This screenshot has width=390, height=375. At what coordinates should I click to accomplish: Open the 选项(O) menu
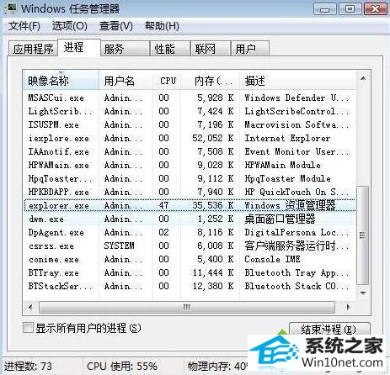tap(70, 26)
